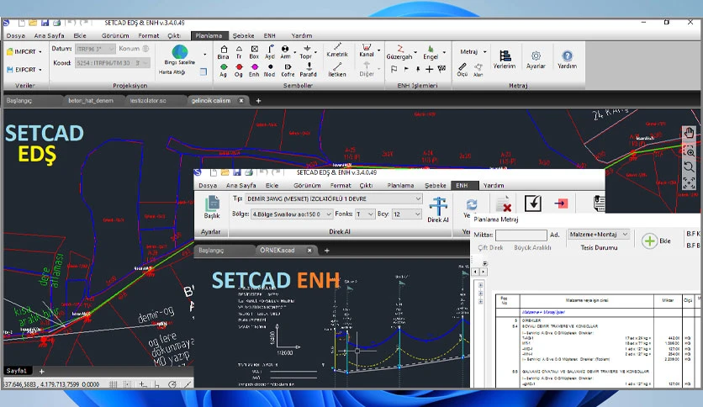703x407 pixels.
Task: Click the Alan area tool
Action: tap(478, 70)
